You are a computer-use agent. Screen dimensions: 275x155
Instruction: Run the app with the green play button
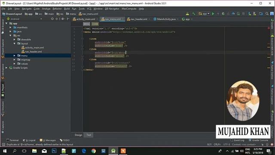pos(213,14)
